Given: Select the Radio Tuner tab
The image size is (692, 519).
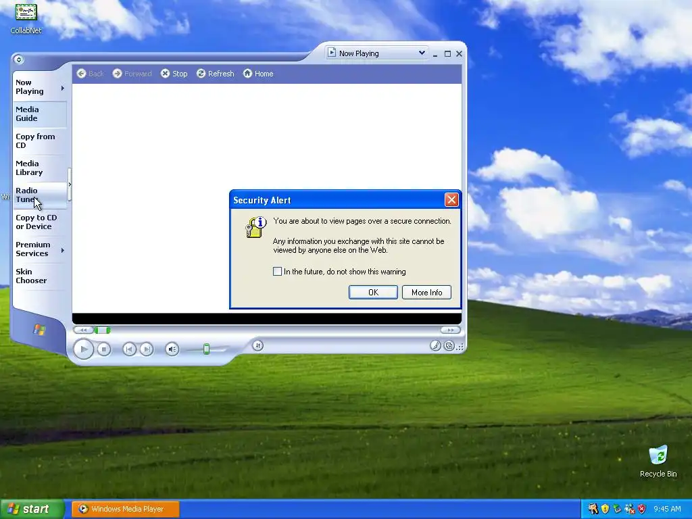Looking at the screenshot, I should (39, 195).
